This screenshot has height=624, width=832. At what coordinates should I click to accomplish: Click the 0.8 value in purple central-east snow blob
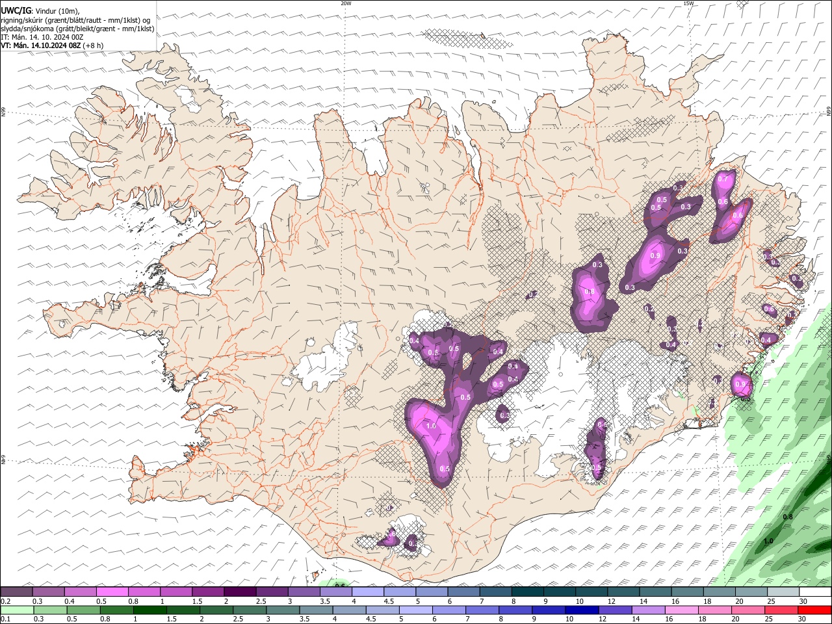tap(590, 292)
